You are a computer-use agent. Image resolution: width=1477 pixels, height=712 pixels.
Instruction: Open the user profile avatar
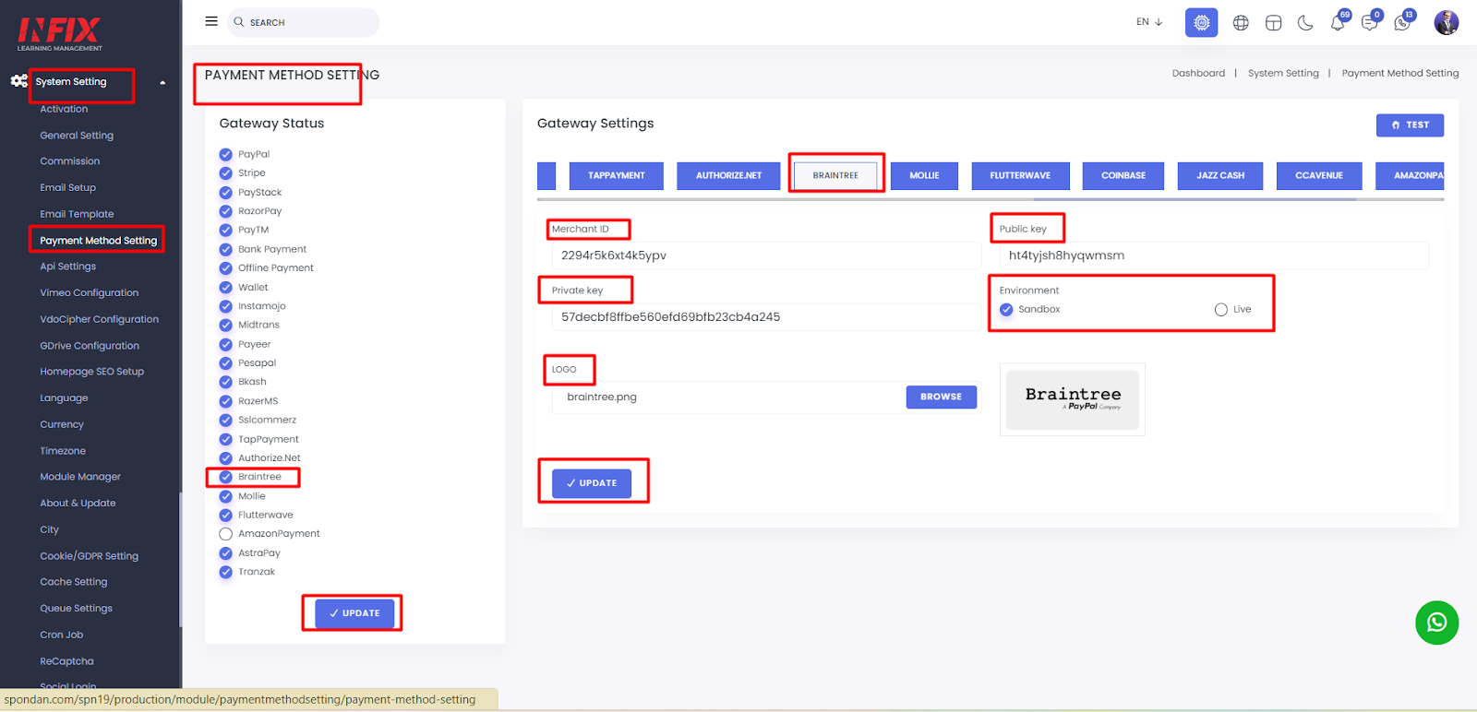coord(1447,22)
